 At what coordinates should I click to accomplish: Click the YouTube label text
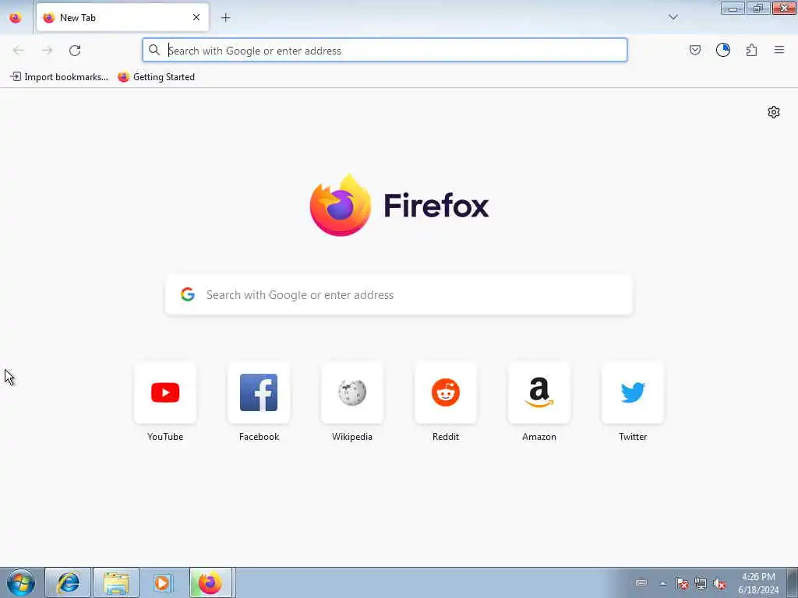point(165,437)
